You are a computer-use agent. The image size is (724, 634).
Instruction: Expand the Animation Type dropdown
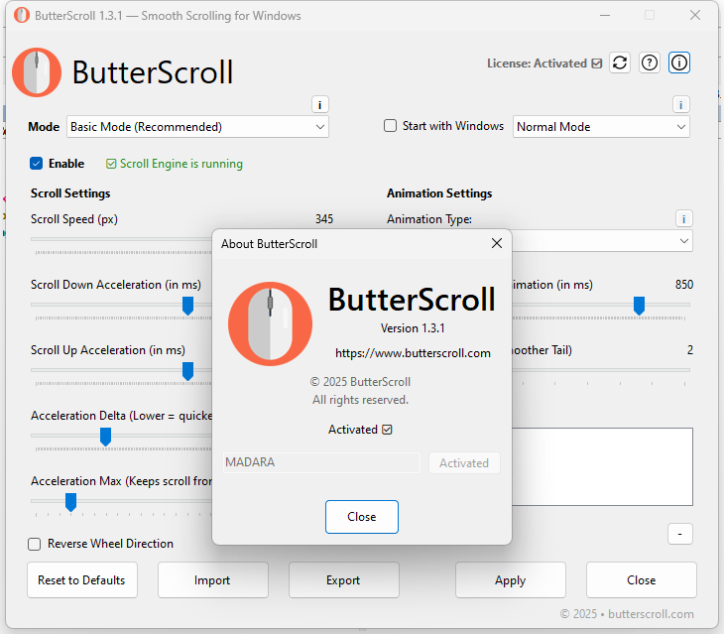click(683, 241)
